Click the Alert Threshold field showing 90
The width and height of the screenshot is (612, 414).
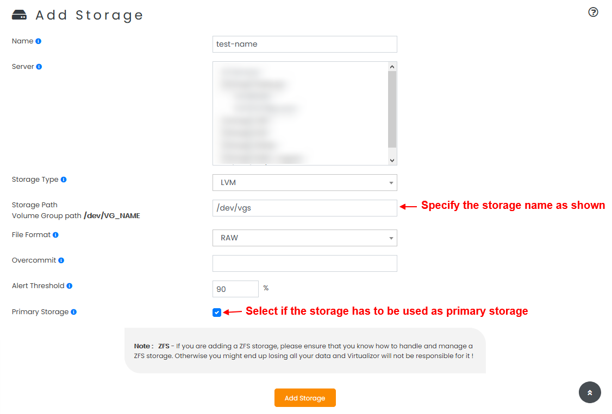point(235,289)
